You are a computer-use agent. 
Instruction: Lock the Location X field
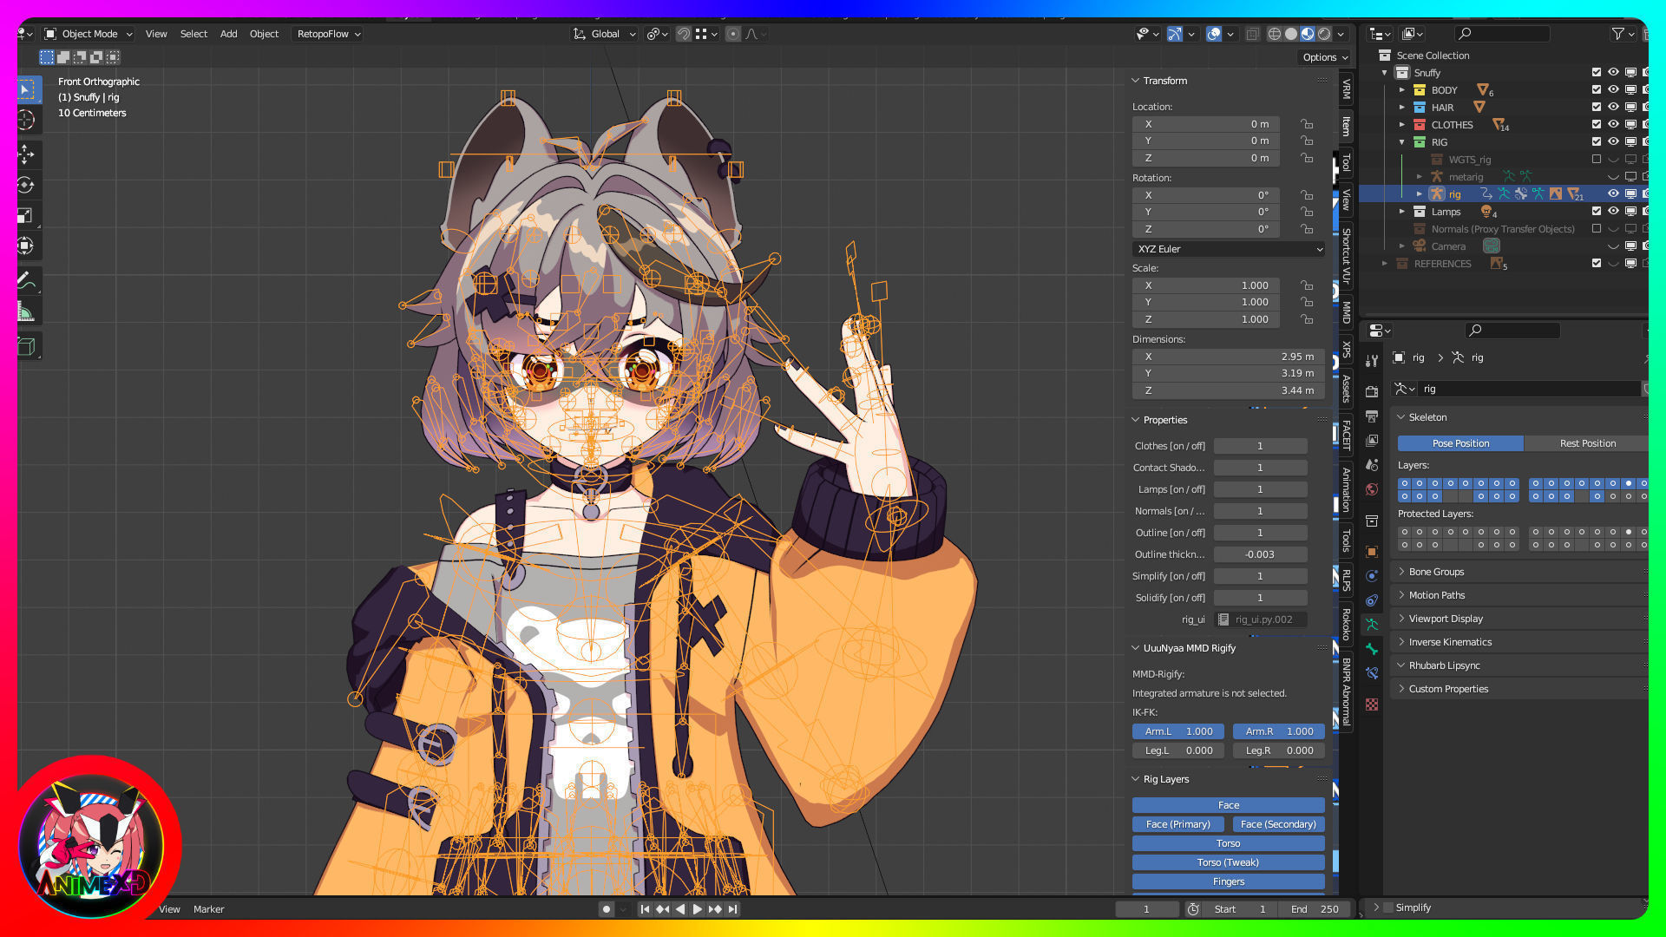1307,124
